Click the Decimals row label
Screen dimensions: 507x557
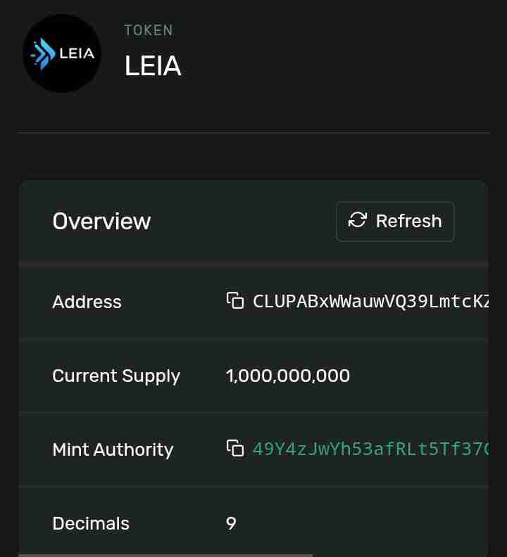click(91, 523)
